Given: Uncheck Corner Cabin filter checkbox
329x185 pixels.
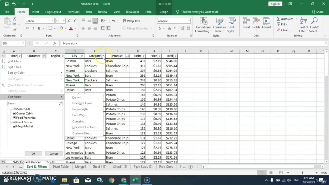Looking at the screenshot, I should [x=14, y=113].
